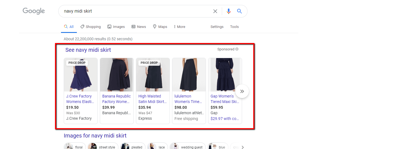
Task: Switch to the News tab
Action: (139, 27)
